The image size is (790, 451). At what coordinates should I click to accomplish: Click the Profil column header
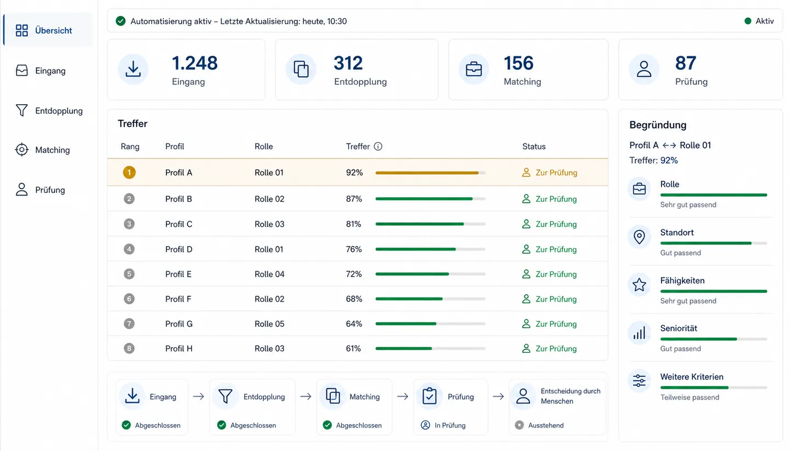pyautogui.click(x=174, y=146)
